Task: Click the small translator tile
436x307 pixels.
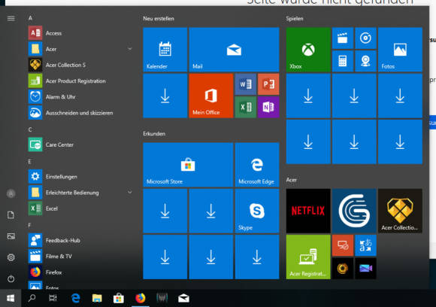Action: 365,245
